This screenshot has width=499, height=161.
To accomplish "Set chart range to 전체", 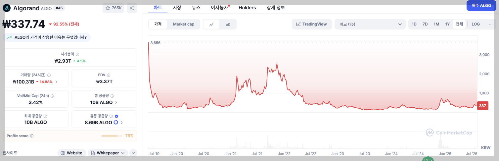I will click(459, 24).
